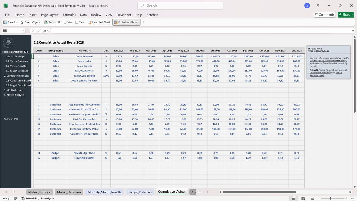Click the Terms of Use link
This screenshot has width=357, height=201.
[11, 119]
